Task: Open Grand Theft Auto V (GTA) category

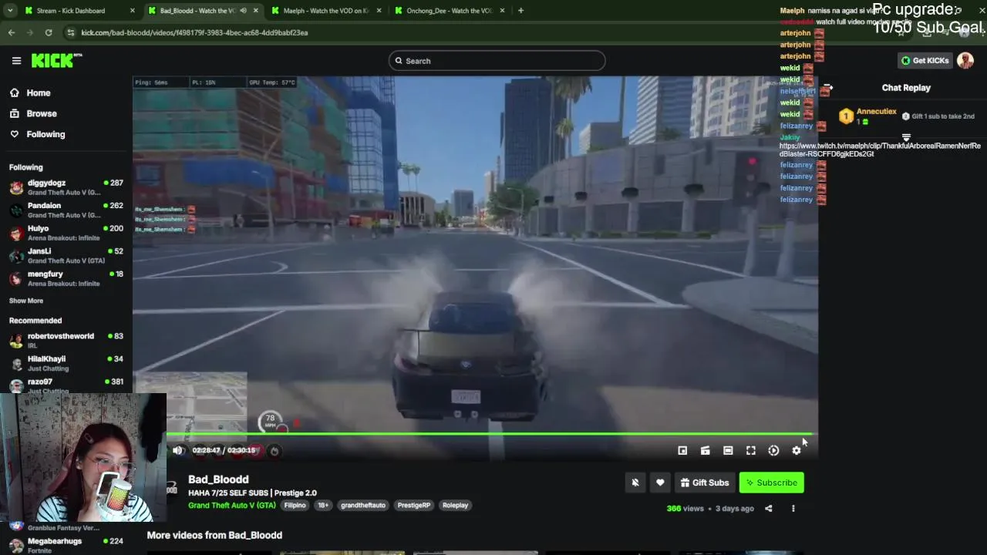Action: pyautogui.click(x=231, y=505)
